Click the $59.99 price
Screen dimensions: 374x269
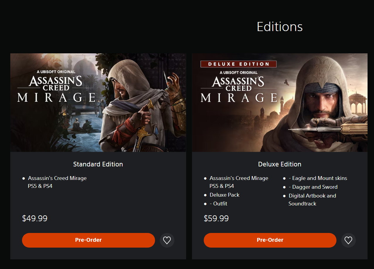(x=216, y=218)
